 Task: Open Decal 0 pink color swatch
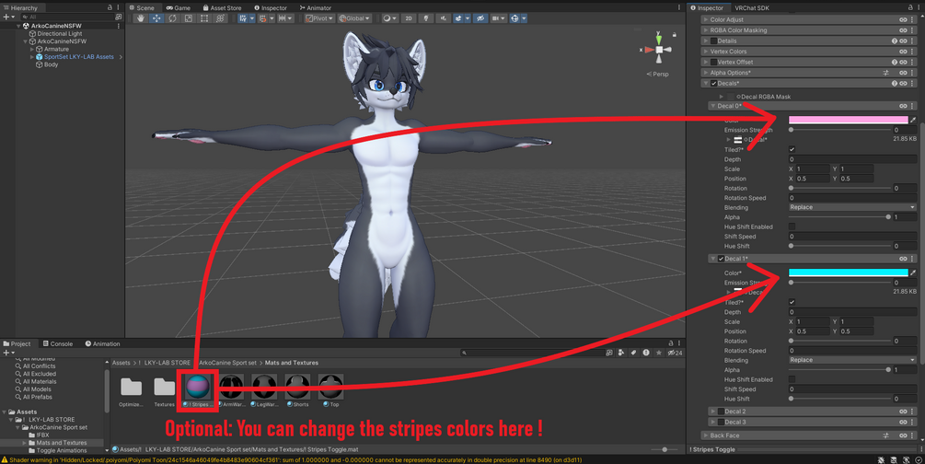pyautogui.click(x=849, y=120)
